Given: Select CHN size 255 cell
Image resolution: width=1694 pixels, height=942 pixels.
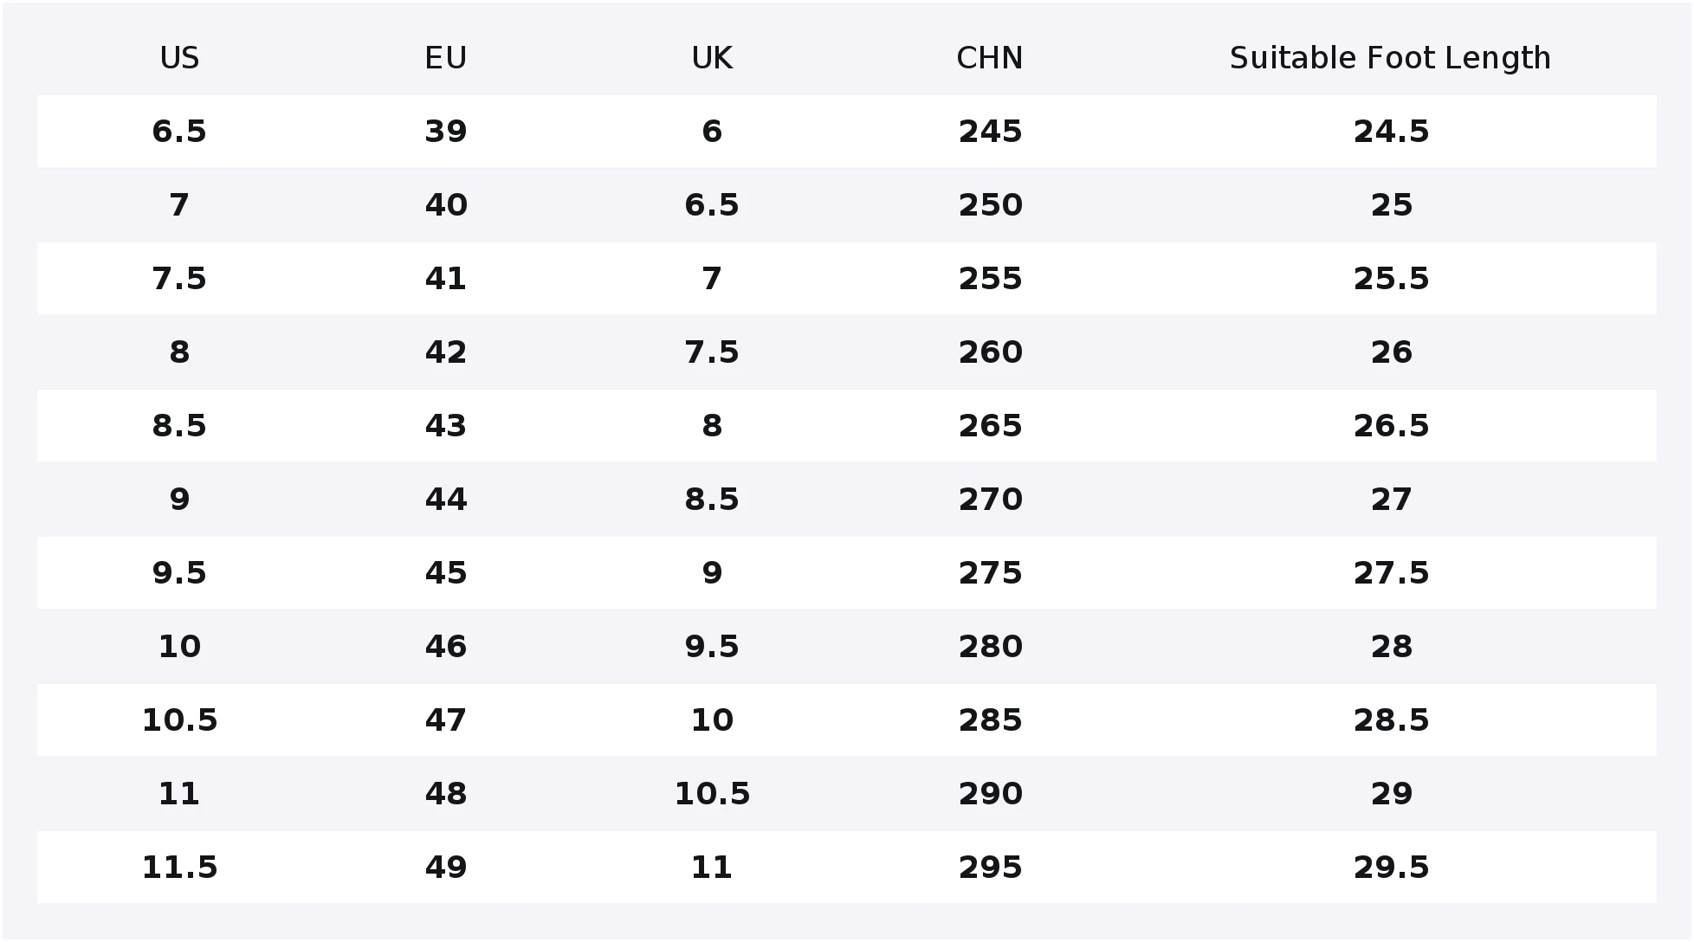Looking at the screenshot, I should coord(990,279).
